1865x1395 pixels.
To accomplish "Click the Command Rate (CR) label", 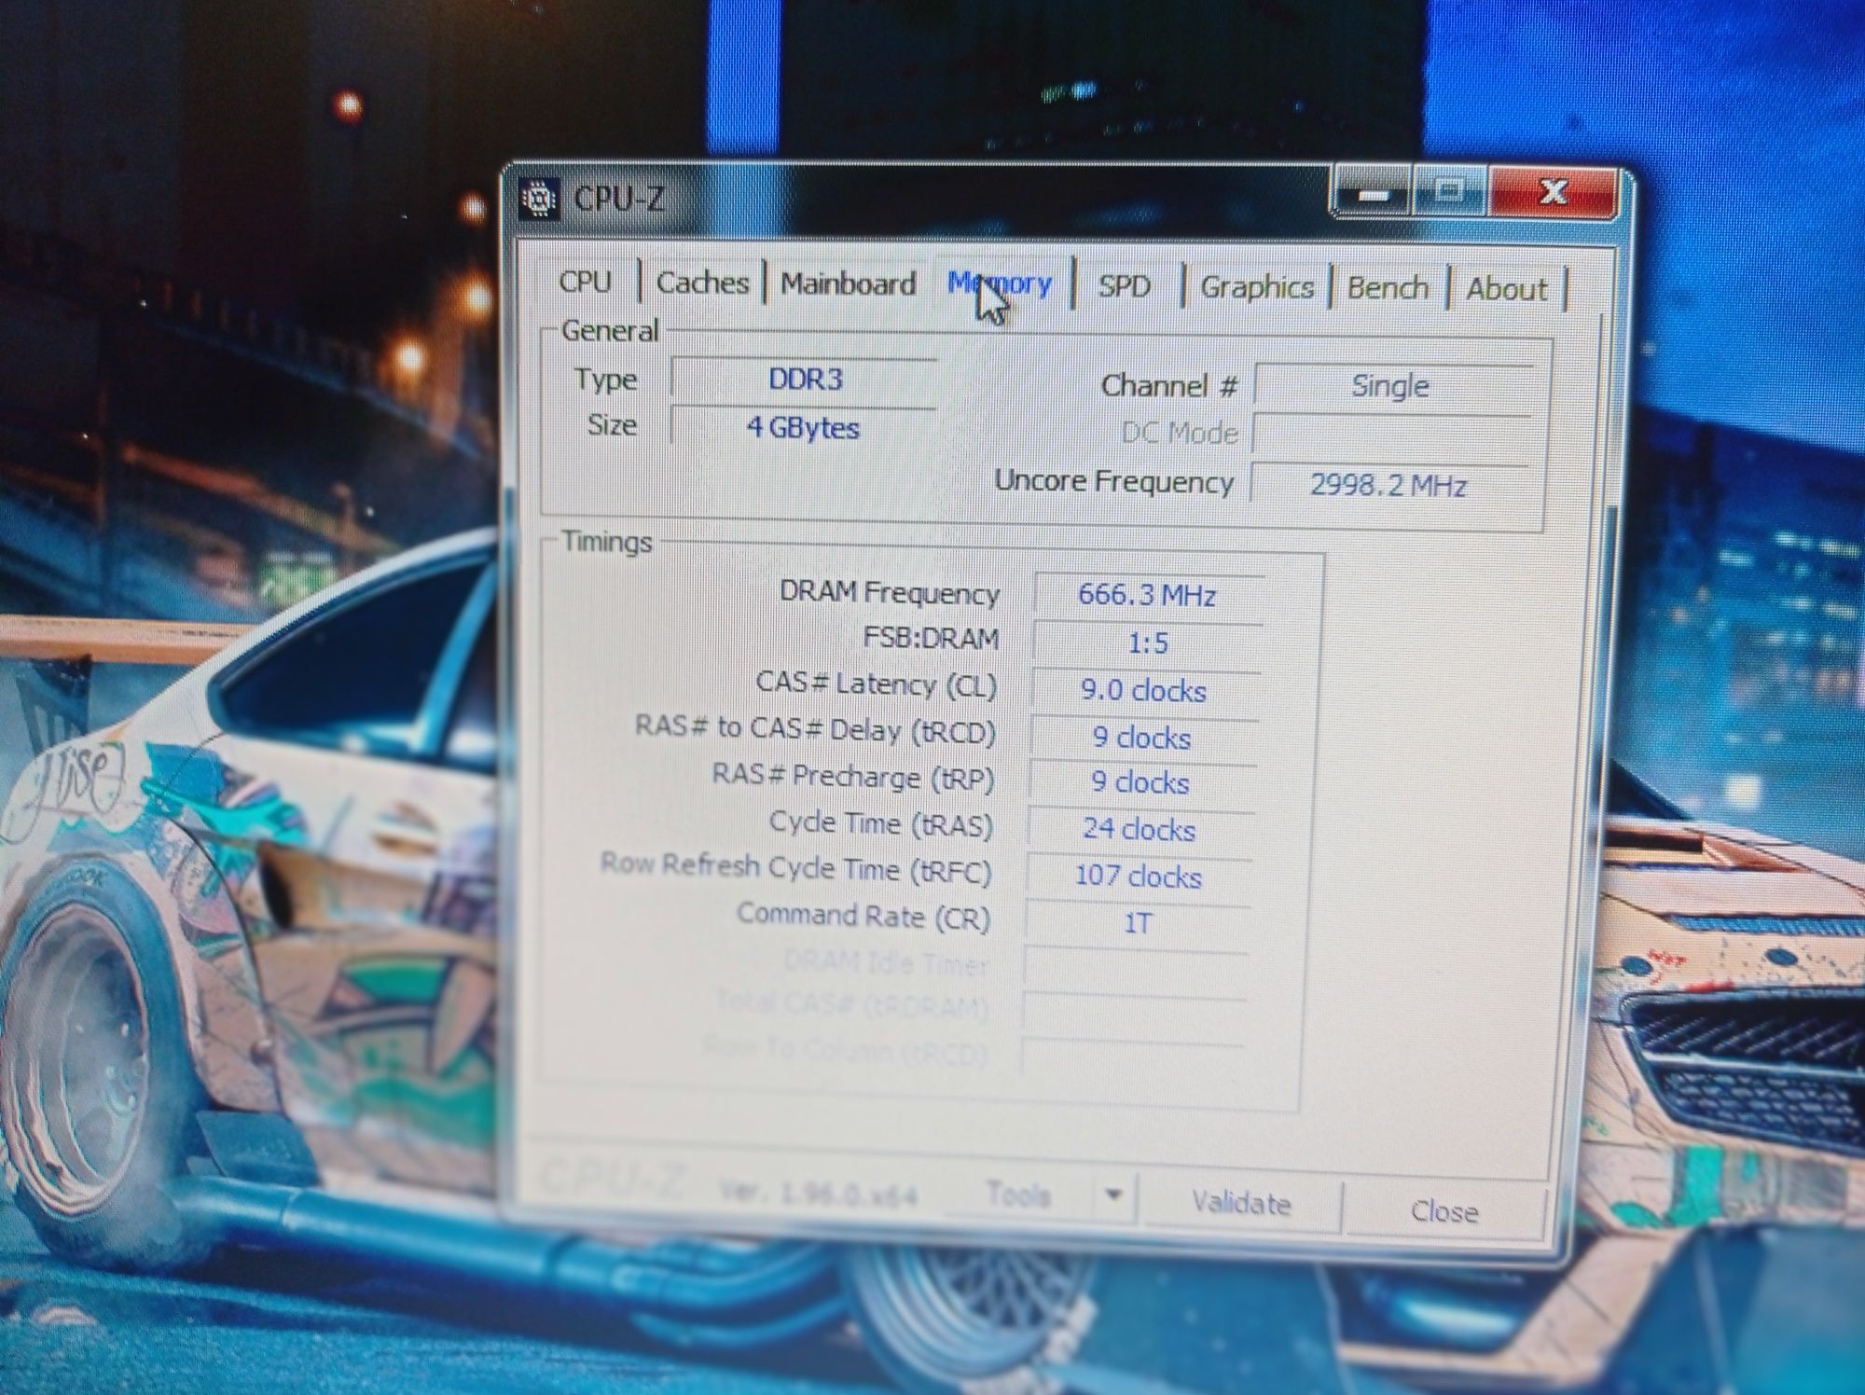I will [x=863, y=916].
